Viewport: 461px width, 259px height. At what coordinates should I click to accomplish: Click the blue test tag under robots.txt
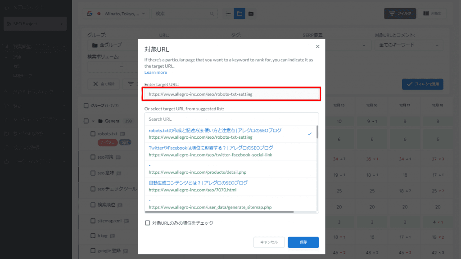coord(125,142)
